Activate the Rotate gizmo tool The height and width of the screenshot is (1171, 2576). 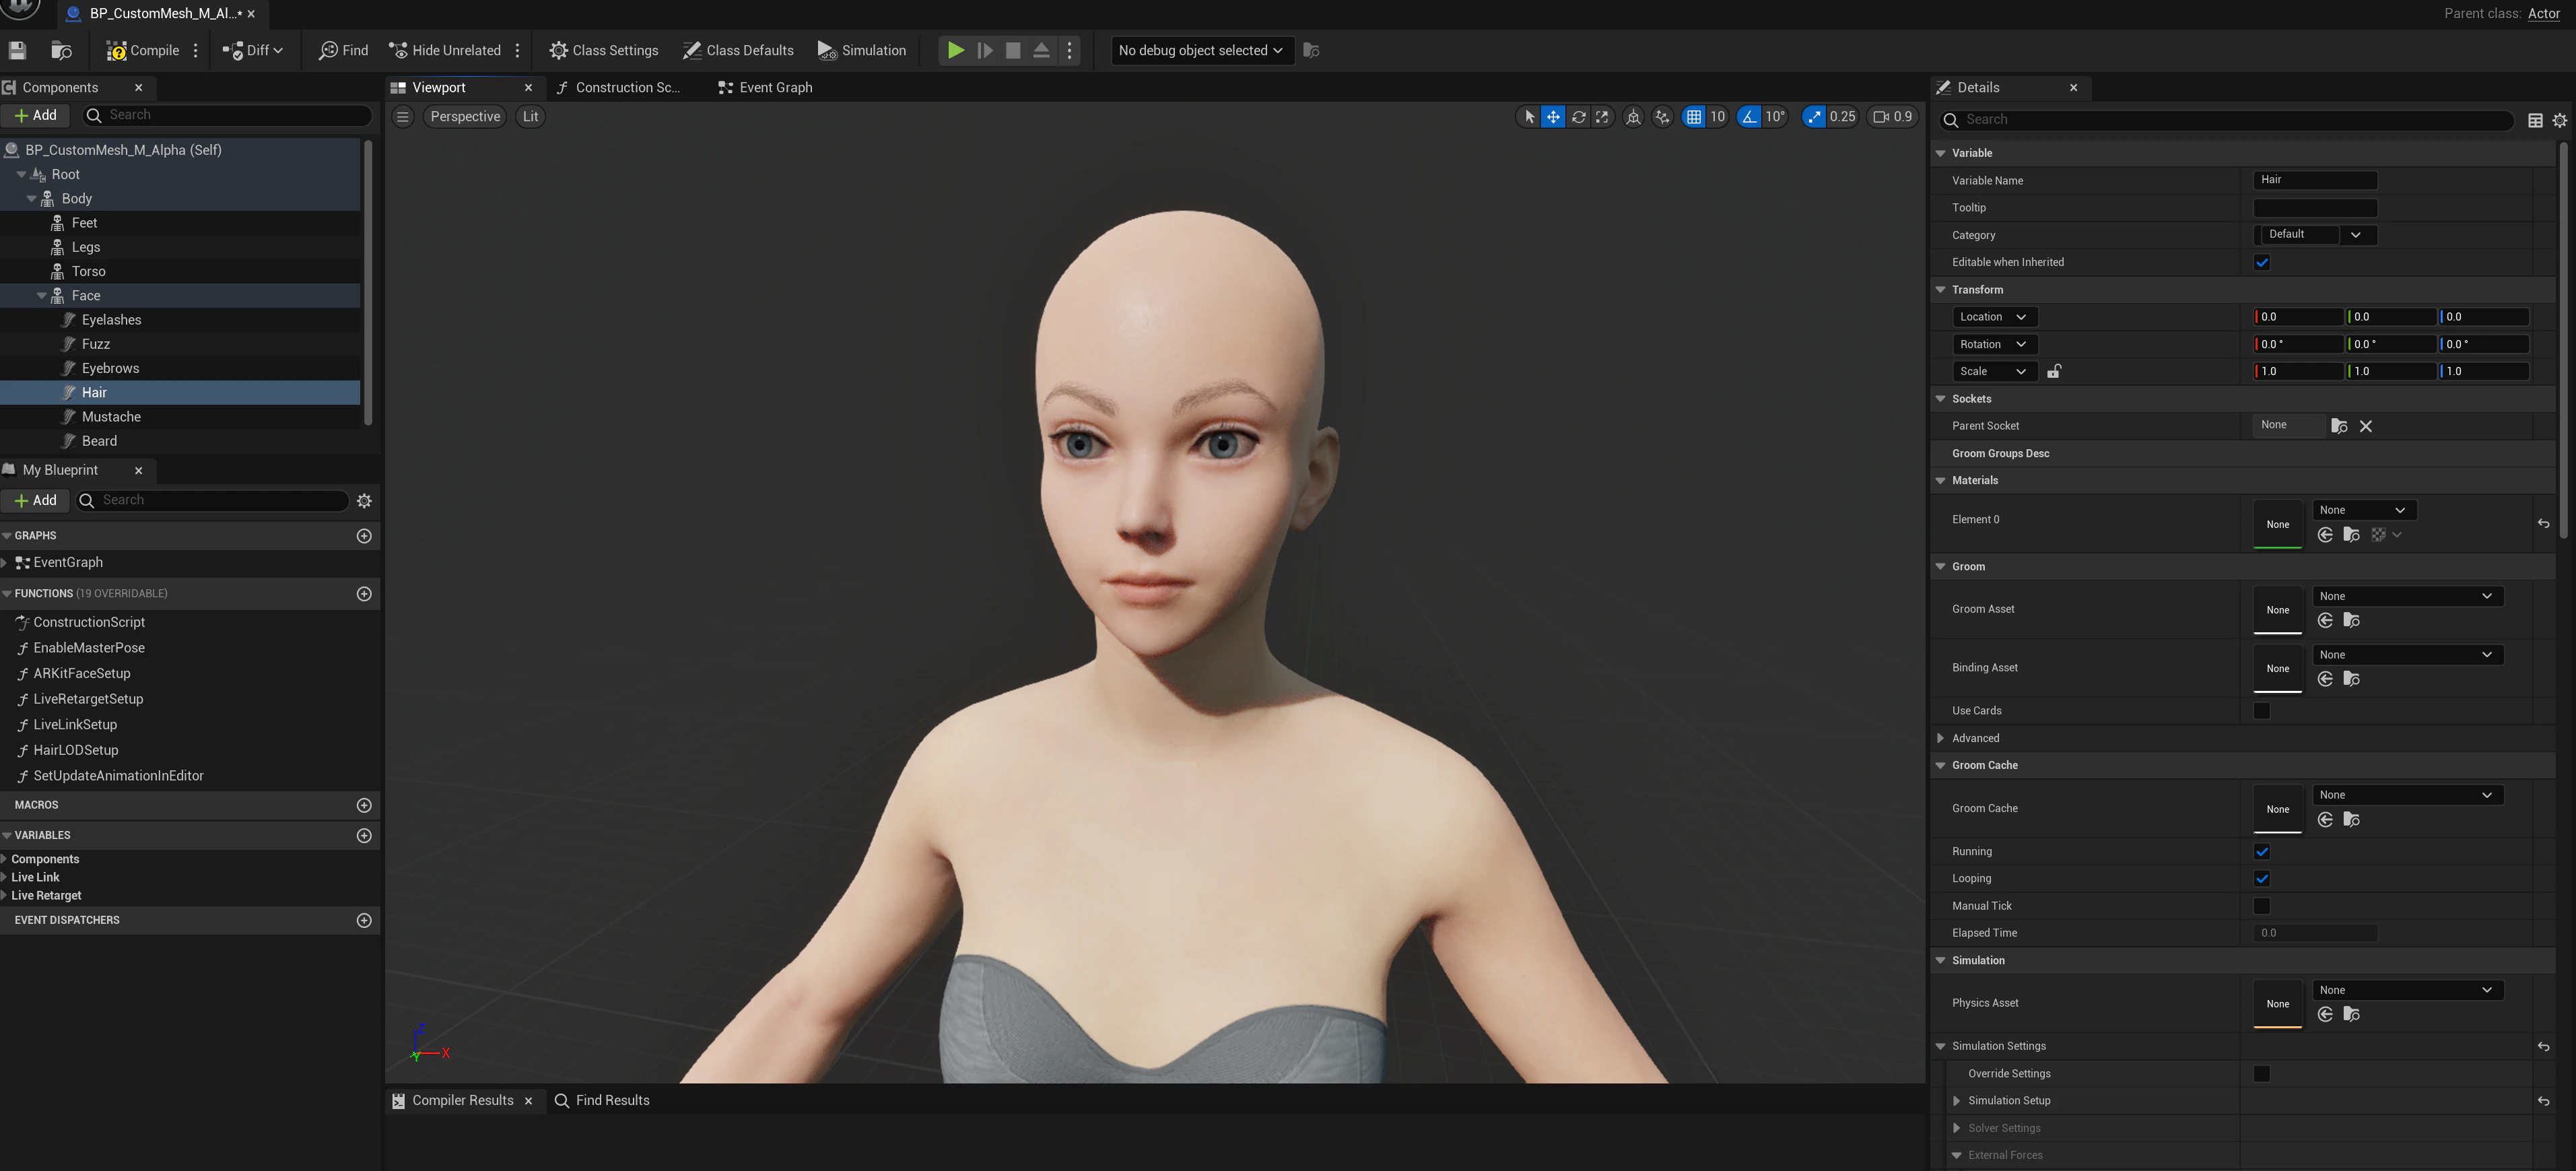pyautogui.click(x=1578, y=117)
